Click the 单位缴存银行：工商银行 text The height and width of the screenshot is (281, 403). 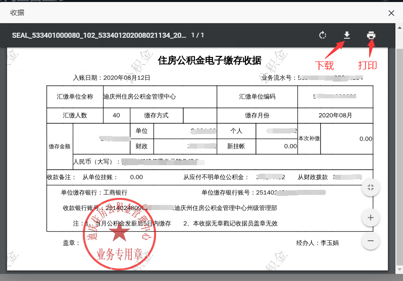pyautogui.click(x=94, y=192)
